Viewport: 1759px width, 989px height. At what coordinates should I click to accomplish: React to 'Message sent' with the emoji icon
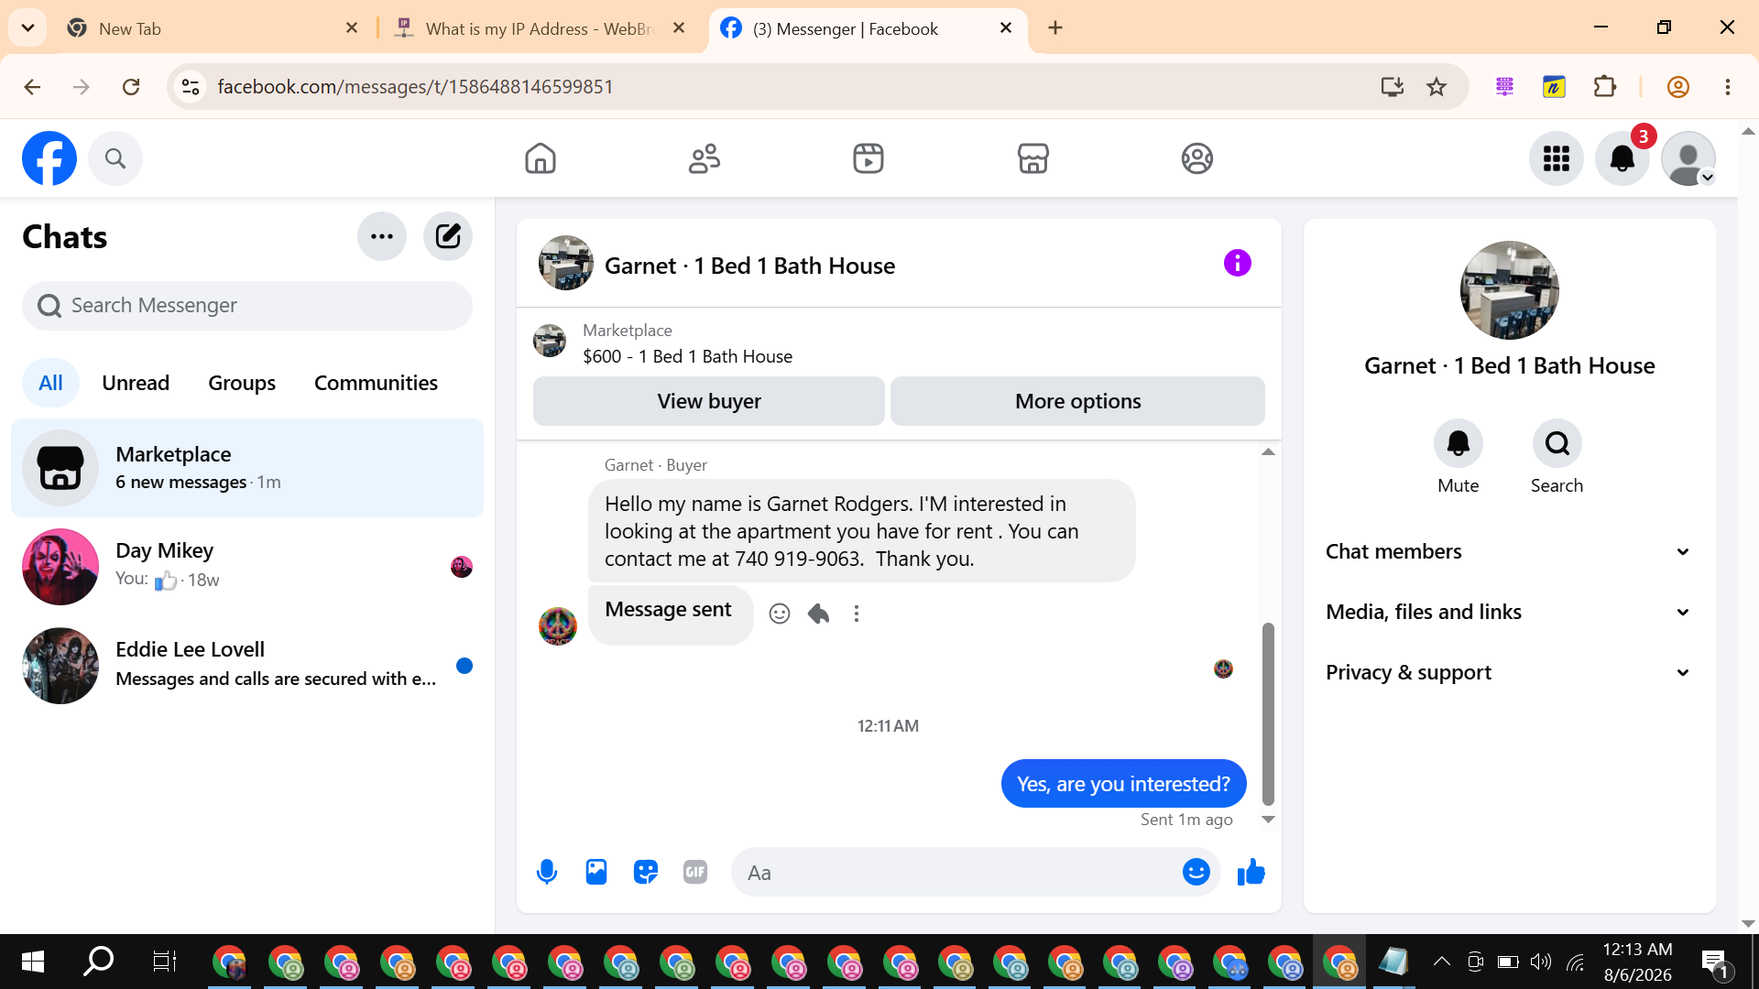point(780,614)
